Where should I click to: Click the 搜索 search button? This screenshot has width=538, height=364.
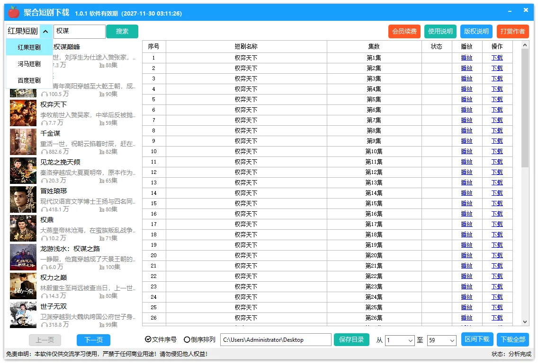[x=122, y=31]
